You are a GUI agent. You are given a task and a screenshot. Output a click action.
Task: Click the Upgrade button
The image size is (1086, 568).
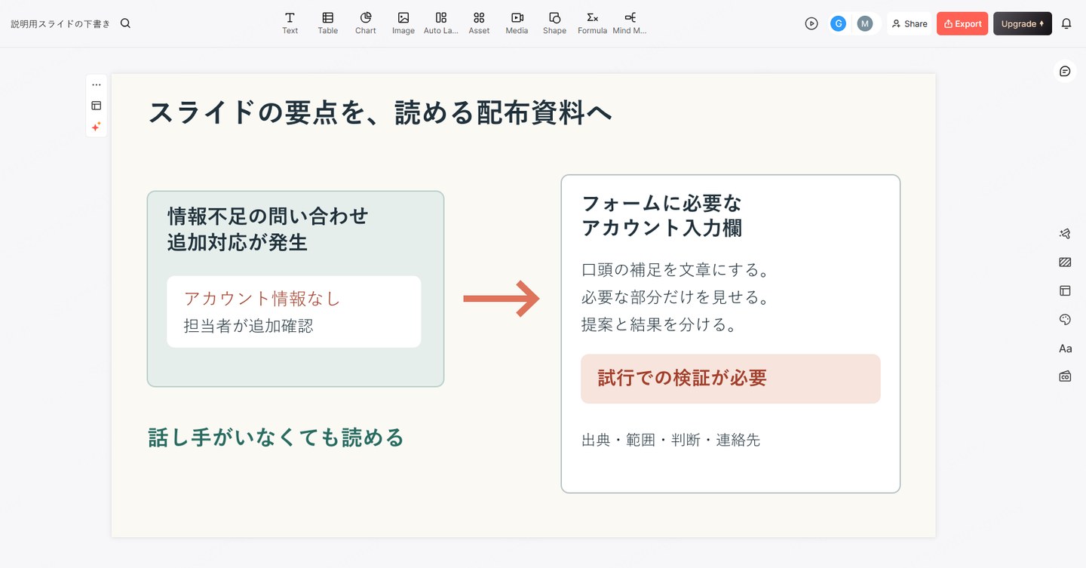coord(1022,23)
